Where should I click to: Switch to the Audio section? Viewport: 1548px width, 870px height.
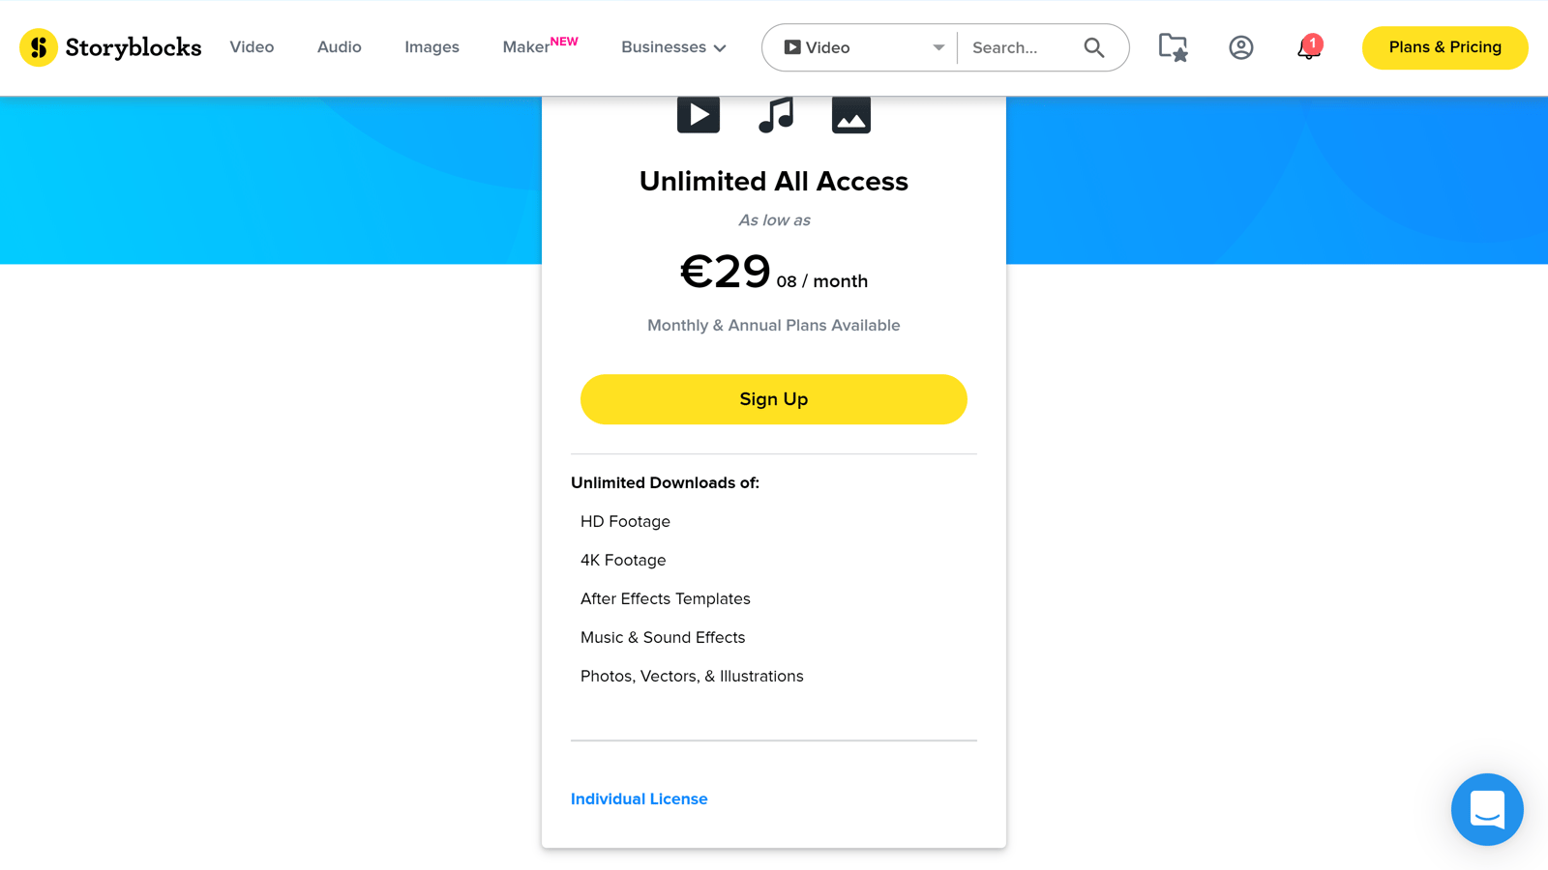click(338, 46)
